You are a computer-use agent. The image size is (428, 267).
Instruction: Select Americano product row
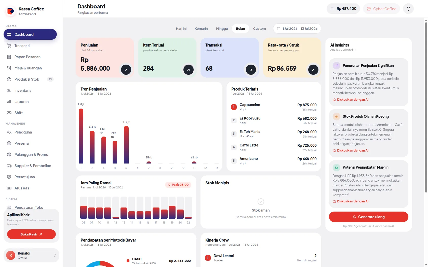pos(274,161)
